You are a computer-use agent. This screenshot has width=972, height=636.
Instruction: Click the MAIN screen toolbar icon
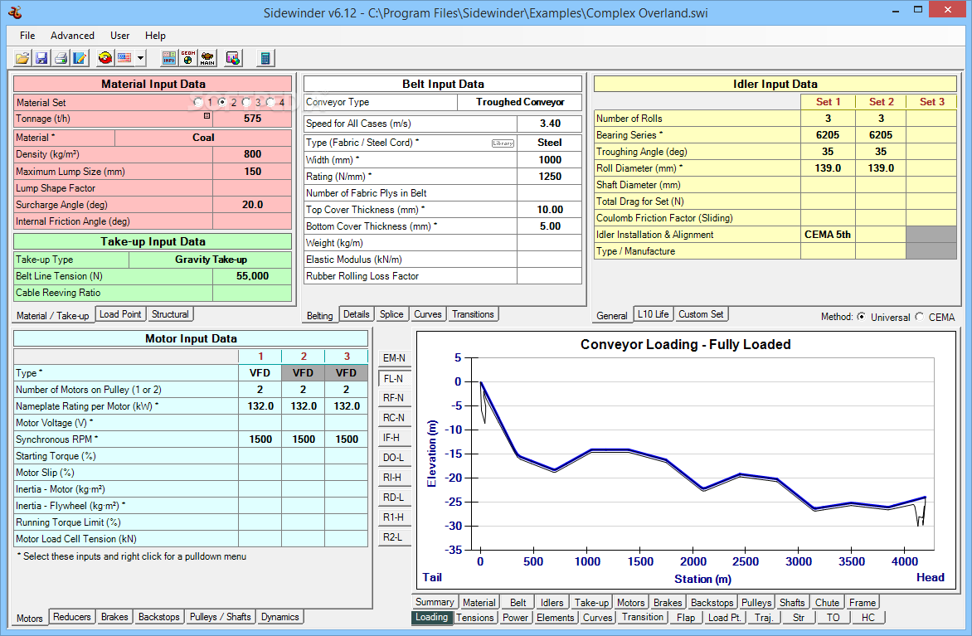(x=207, y=58)
